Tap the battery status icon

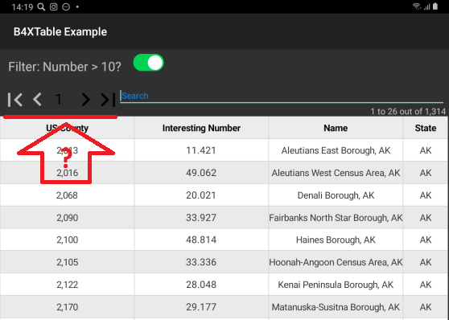(435, 6)
